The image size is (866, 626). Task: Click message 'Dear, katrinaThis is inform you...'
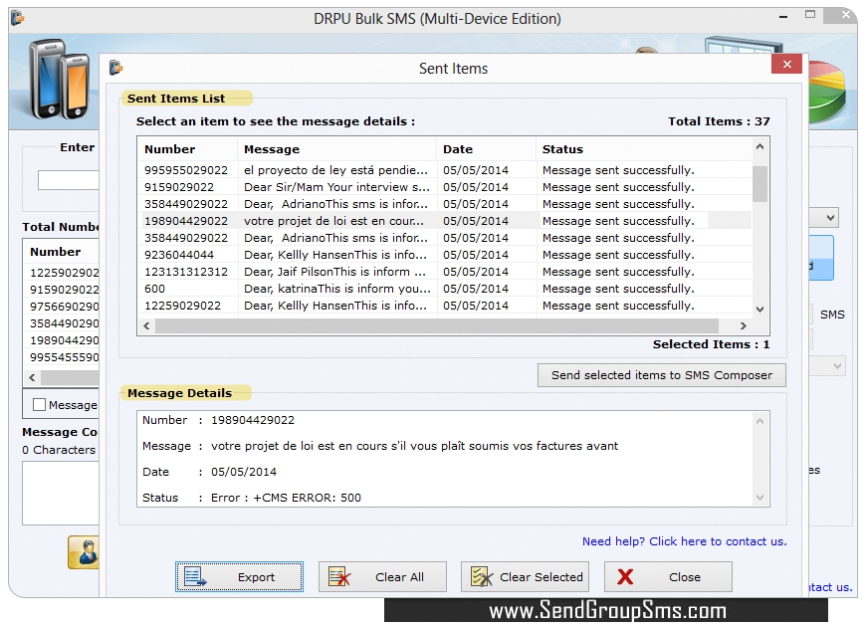[337, 289]
